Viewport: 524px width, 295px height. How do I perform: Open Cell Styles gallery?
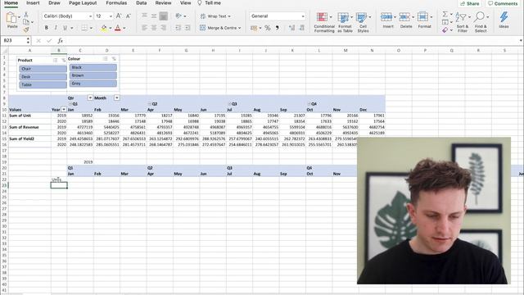point(363,22)
